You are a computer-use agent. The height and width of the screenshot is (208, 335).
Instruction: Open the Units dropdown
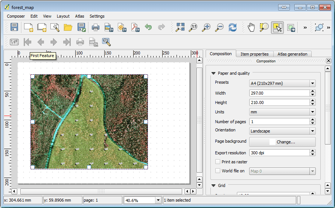282,112
